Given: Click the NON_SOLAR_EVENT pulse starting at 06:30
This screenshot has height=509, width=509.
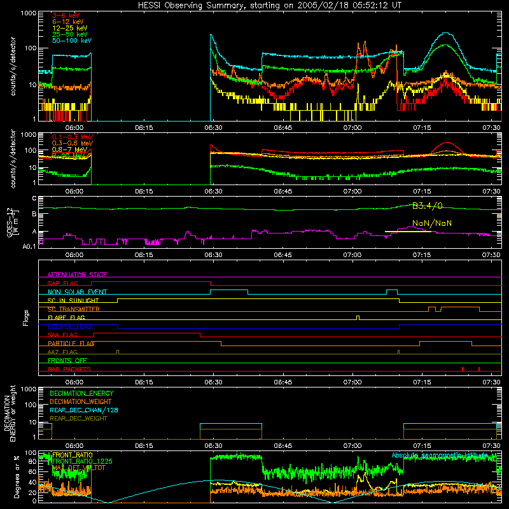Looking at the screenshot, I should click(229, 291).
